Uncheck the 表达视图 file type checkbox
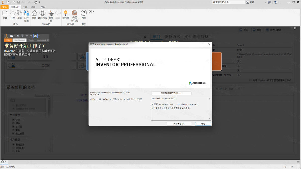The image size is (301, 169). 13,133
